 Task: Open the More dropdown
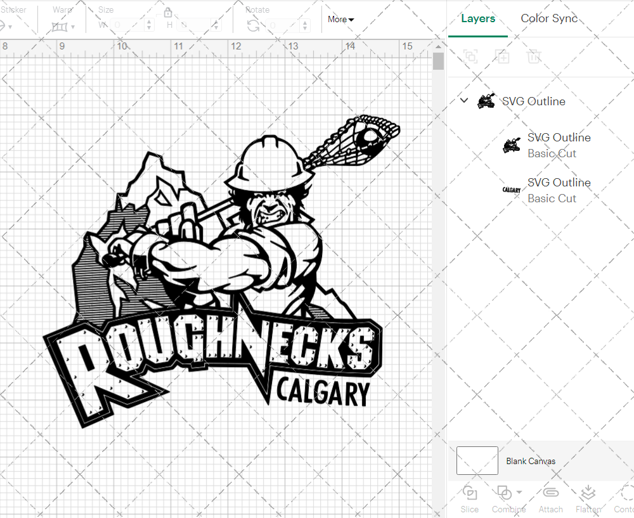point(340,20)
